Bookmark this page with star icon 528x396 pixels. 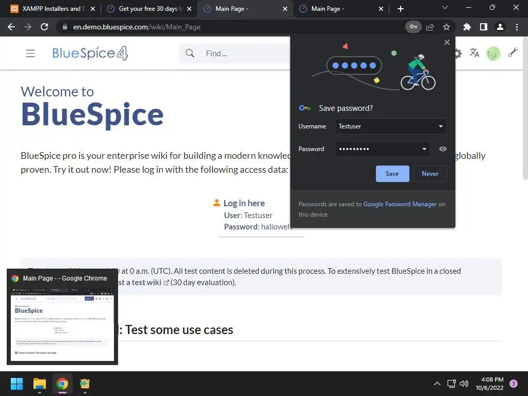click(x=447, y=27)
